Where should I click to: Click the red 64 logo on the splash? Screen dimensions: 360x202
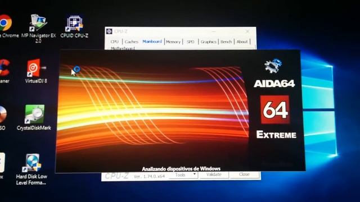[x=275, y=110]
